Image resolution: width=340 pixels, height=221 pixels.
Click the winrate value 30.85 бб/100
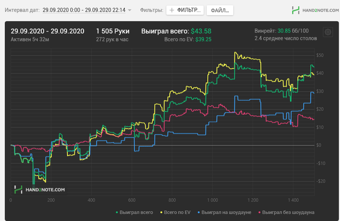tap(293, 31)
